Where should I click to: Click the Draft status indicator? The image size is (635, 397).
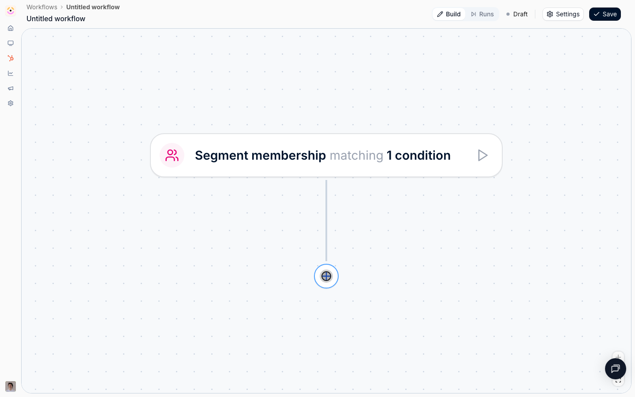pos(517,14)
